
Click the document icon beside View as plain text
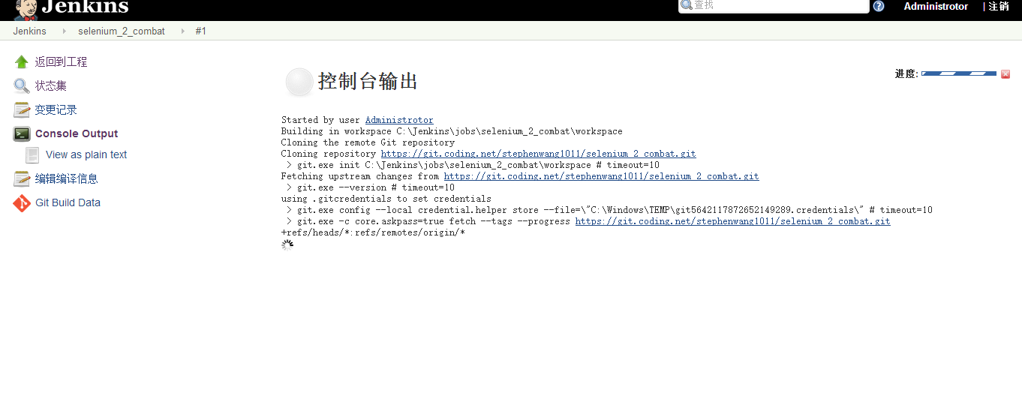click(32, 154)
